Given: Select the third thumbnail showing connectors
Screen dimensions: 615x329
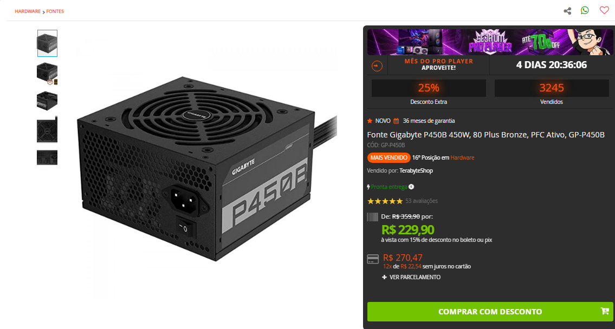Looking at the screenshot, I should (47, 101).
